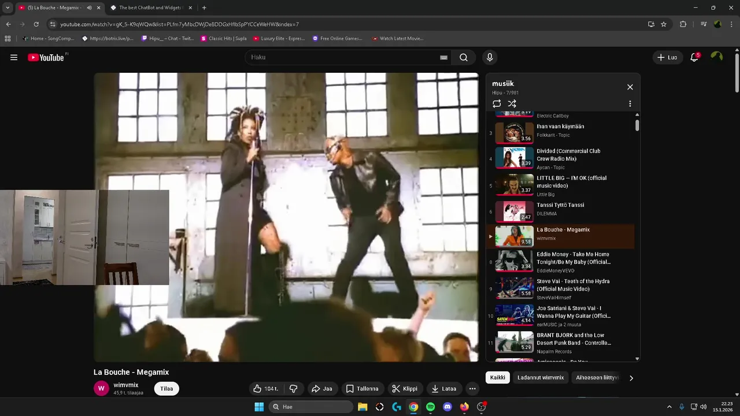
Task: Select La Bouche - Megamix playlist entry
Action: pos(561,236)
